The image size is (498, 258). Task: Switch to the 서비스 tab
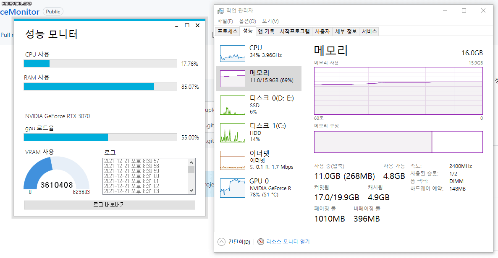(370, 31)
